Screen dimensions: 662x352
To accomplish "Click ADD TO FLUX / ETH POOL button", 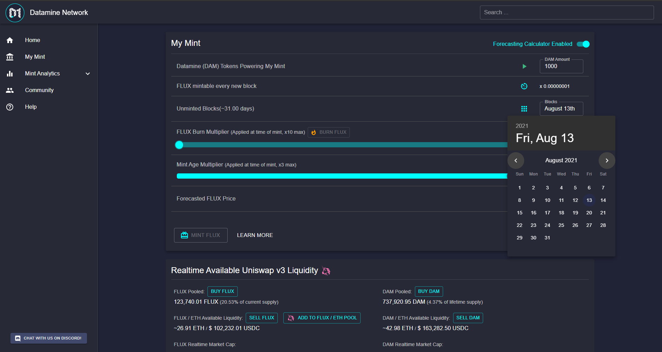I will pos(322,318).
